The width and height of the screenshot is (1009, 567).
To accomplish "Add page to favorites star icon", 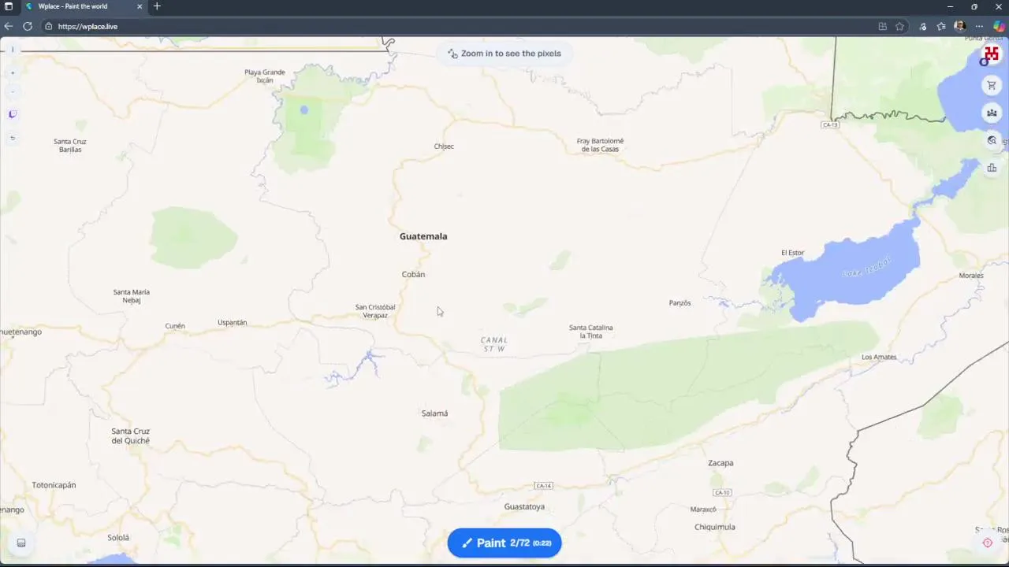I will [x=899, y=26].
